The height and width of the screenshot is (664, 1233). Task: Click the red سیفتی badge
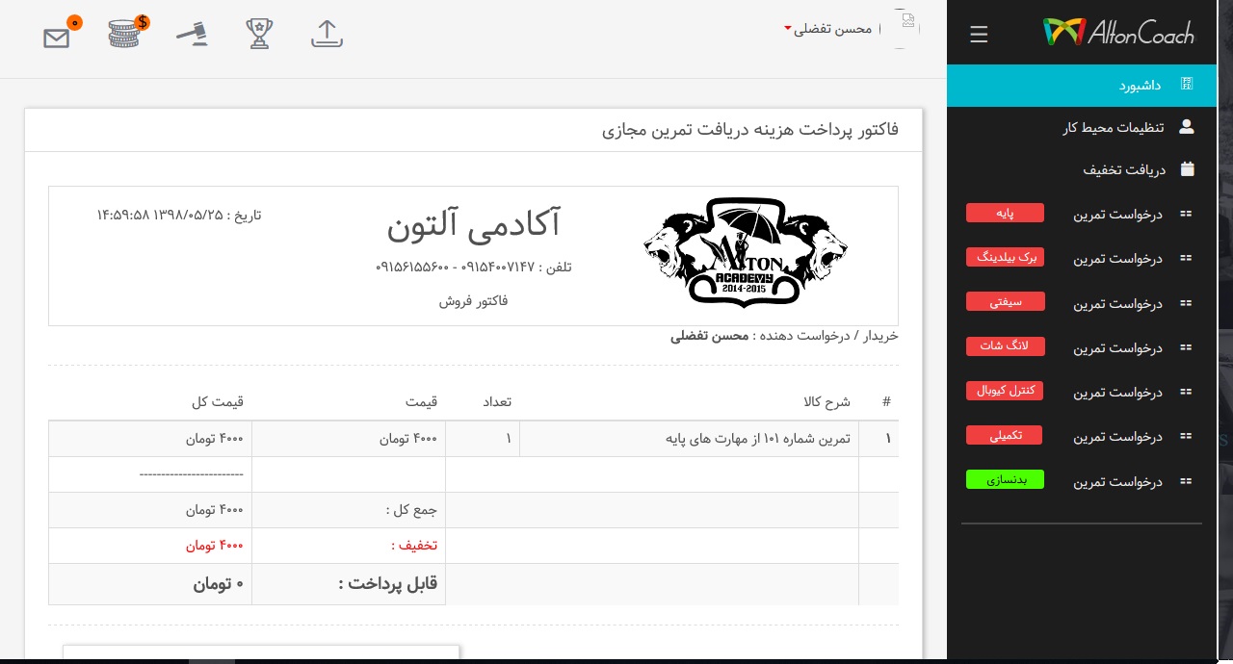[1005, 302]
